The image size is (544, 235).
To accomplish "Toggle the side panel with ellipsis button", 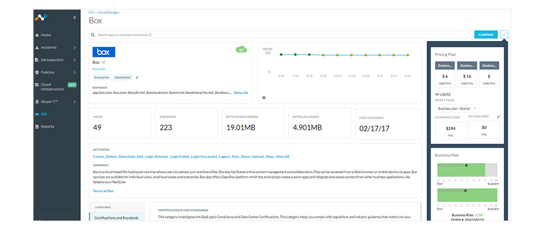I will [x=504, y=35].
